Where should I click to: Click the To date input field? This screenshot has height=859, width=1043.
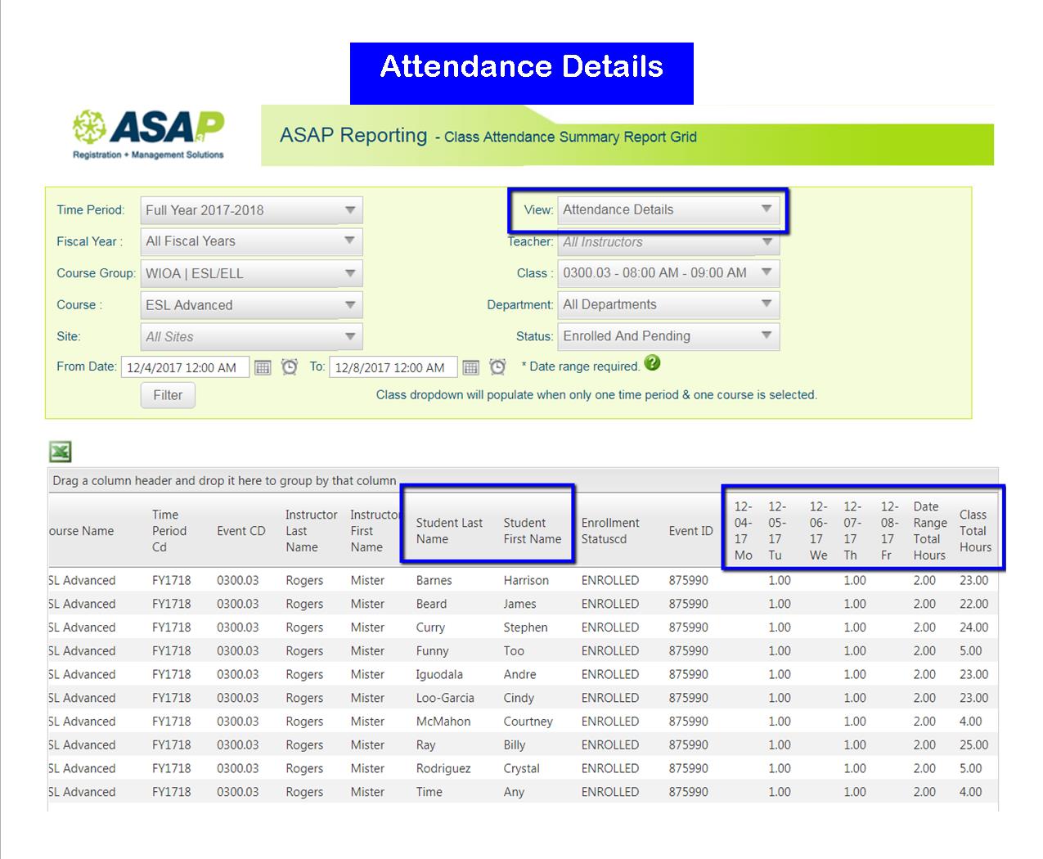(393, 367)
